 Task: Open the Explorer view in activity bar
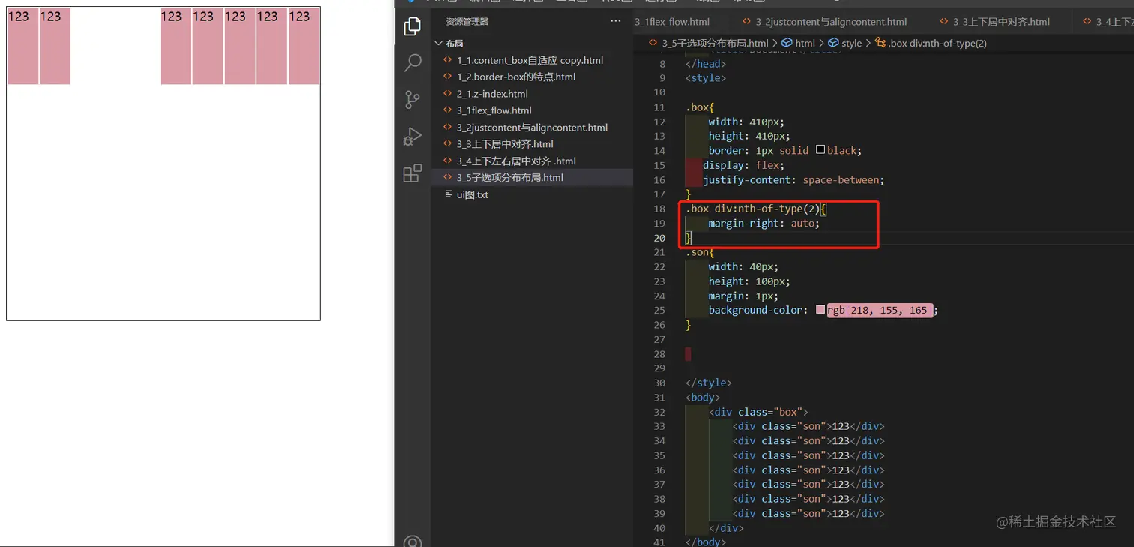tap(412, 26)
